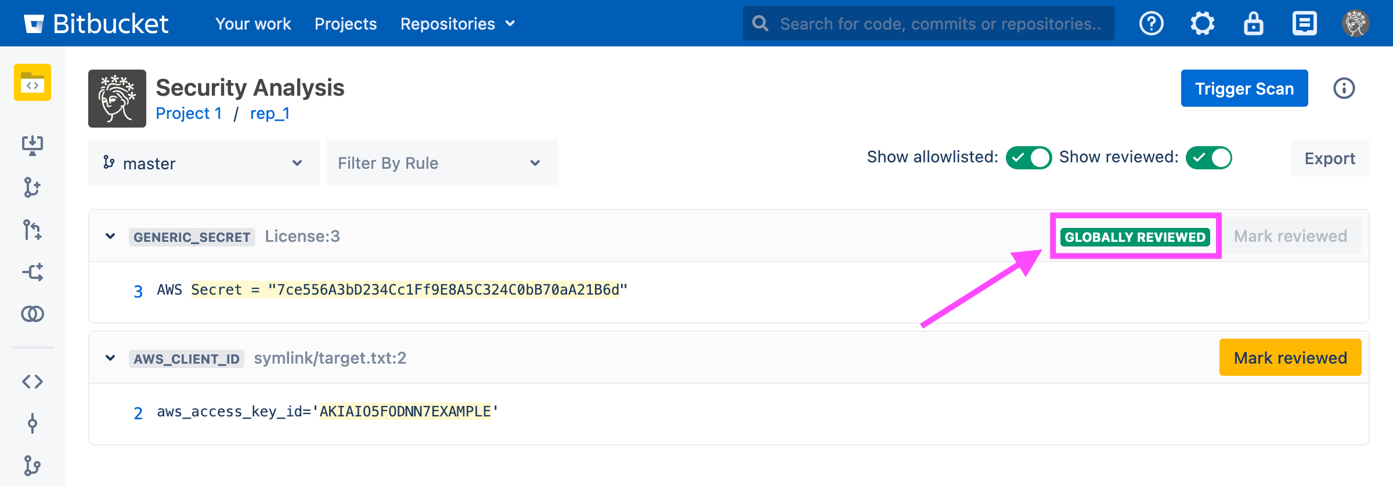Collapse the AWS_CLIENT_ID finding
Viewport: 1393px width, 486px height.
[110, 358]
